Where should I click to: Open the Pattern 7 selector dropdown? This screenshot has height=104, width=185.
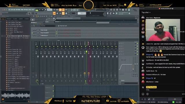pos(82,13)
